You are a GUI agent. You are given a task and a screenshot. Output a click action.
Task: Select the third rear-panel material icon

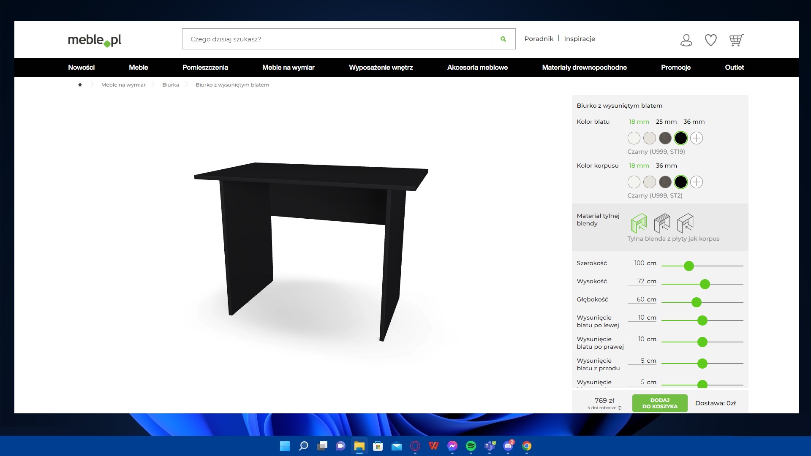click(685, 223)
